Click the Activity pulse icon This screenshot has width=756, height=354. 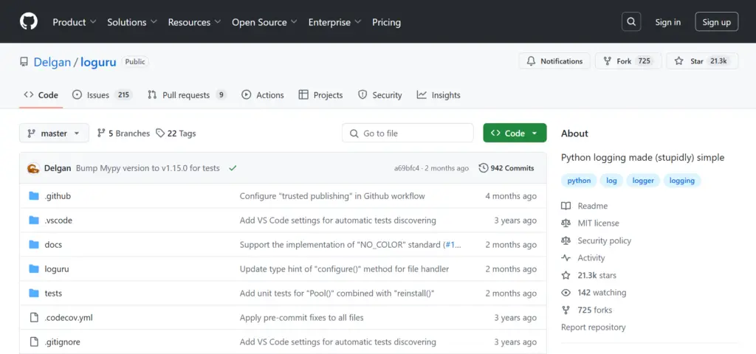pyautogui.click(x=566, y=257)
